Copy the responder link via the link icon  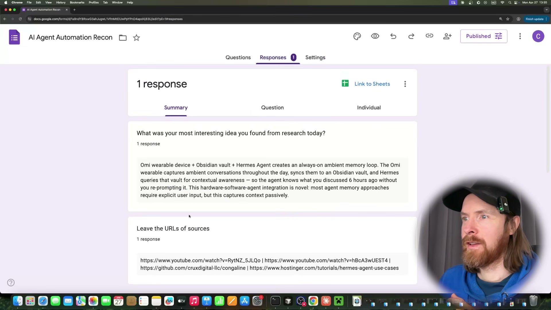click(x=429, y=36)
